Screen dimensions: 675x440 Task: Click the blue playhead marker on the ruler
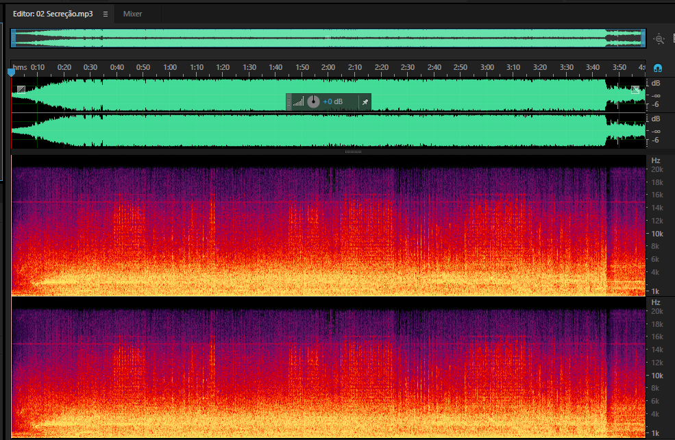[11, 73]
